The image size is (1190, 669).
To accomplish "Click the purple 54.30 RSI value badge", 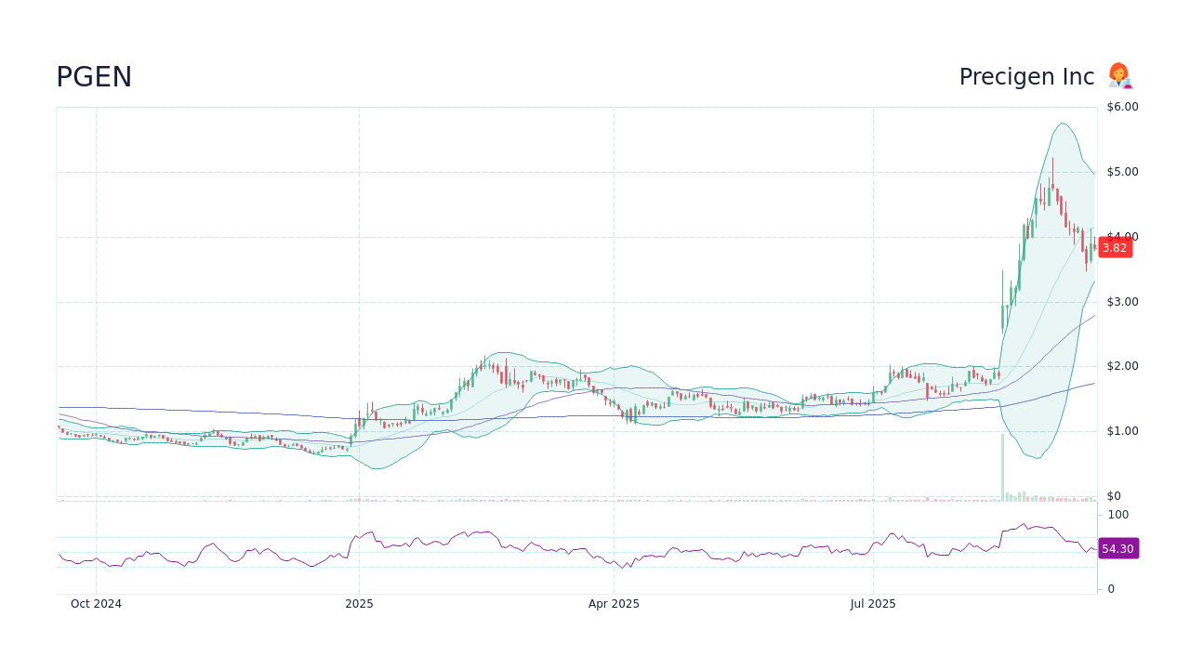I will click(1117, 548).
